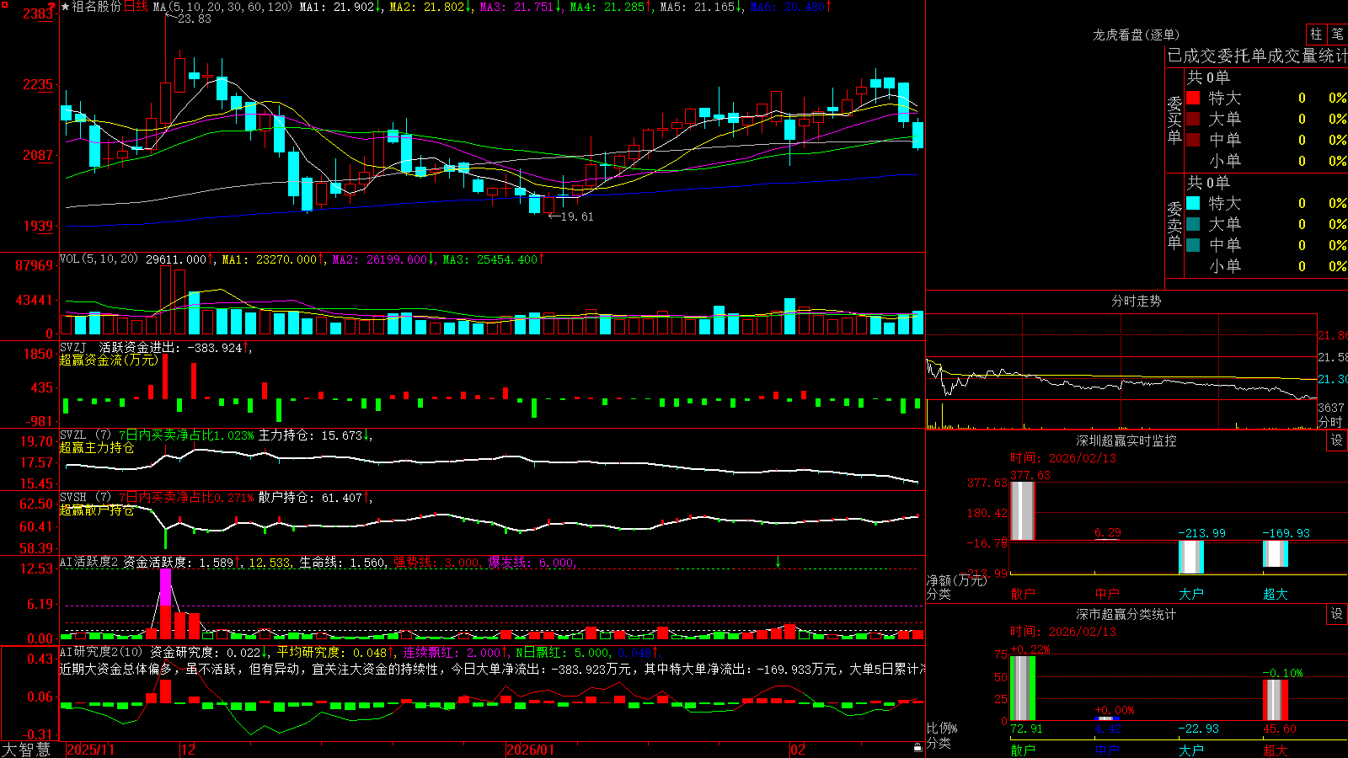Click the 大户 label under 分类统计 chart
Image resolution: width=1348 pixels, height=758 pixels.
click(x=1191, y=750)
